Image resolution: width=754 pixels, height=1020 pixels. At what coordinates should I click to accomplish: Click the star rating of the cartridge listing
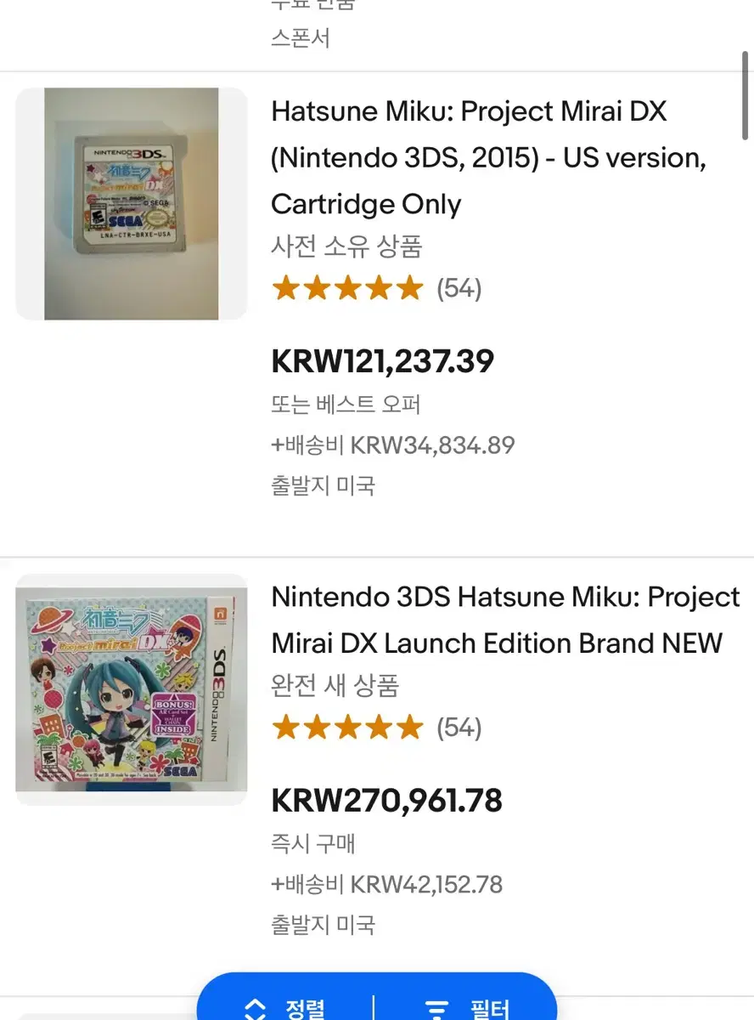point(347,289)
